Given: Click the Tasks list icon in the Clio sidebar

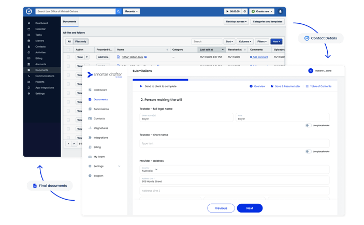Looking at the screenshot, I should coord(29,35).
